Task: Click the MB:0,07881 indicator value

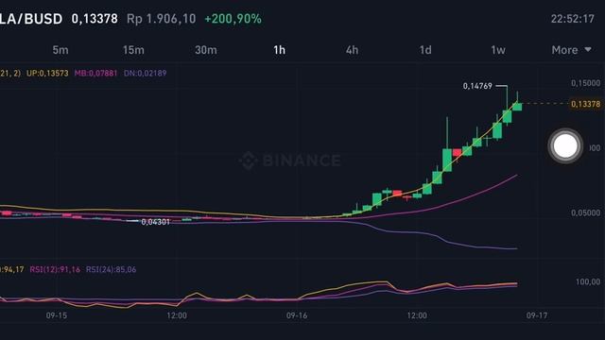Action: coord(95,74)
